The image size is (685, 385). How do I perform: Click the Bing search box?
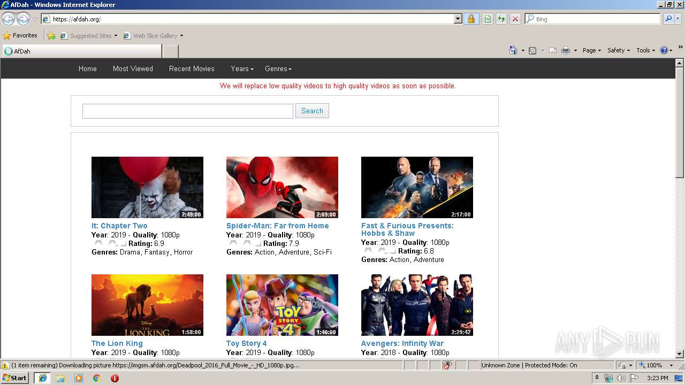[x=593, y=19]
